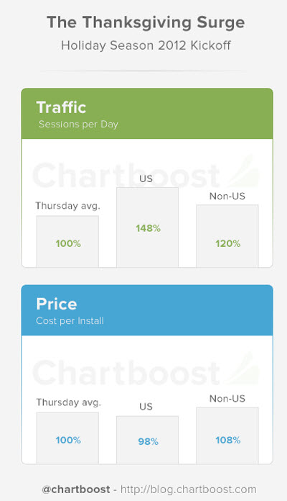The height and width of the screenshot is (501, 287).
Task: Select the green Traffic header
Action: point(147,114)
